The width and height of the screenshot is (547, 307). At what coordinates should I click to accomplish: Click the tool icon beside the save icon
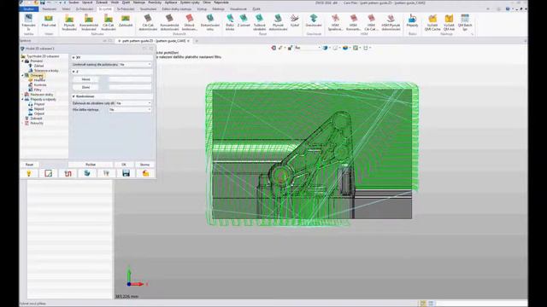pyautogui.click(x=106, y=173)
